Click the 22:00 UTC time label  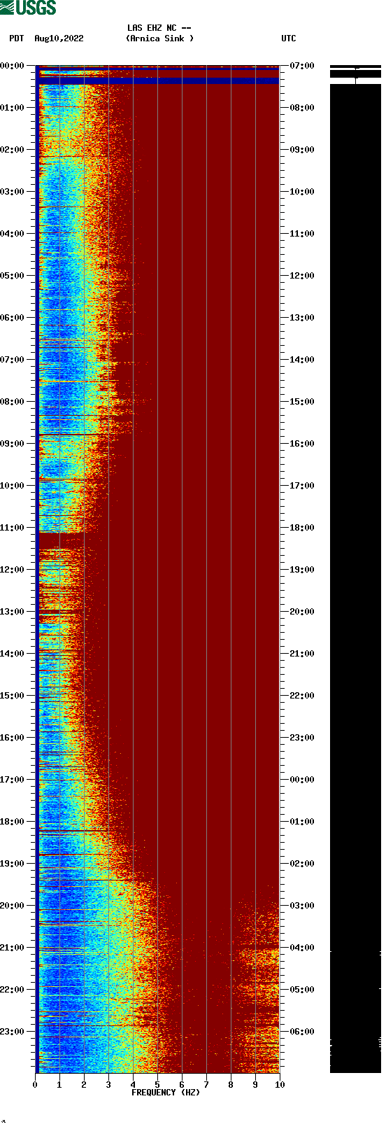click(302, 696)
